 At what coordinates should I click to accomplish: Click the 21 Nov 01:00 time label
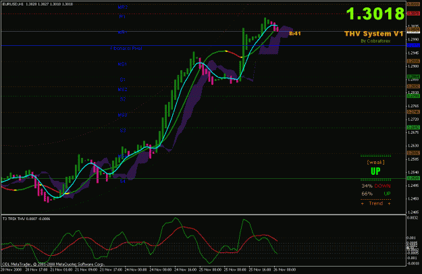coord(61,270)
